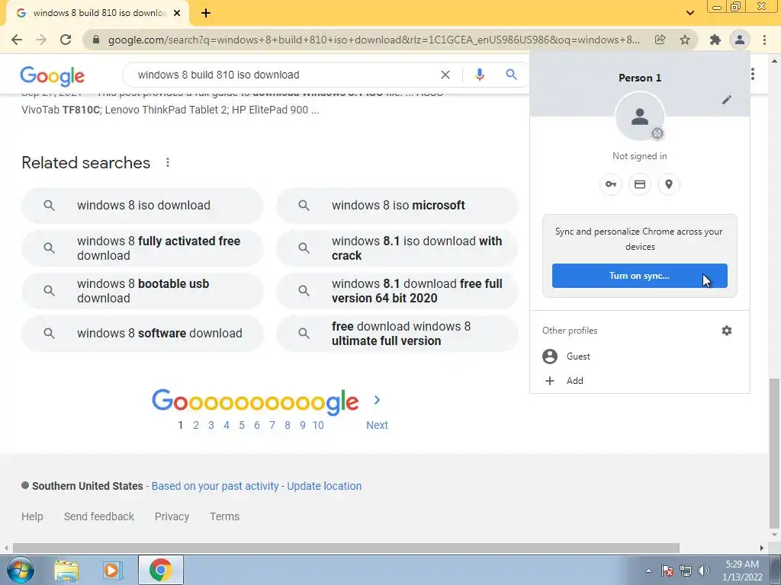Open Related searches three-dot options
Viewport: 781px width, 585px height.
pos(168,163)
